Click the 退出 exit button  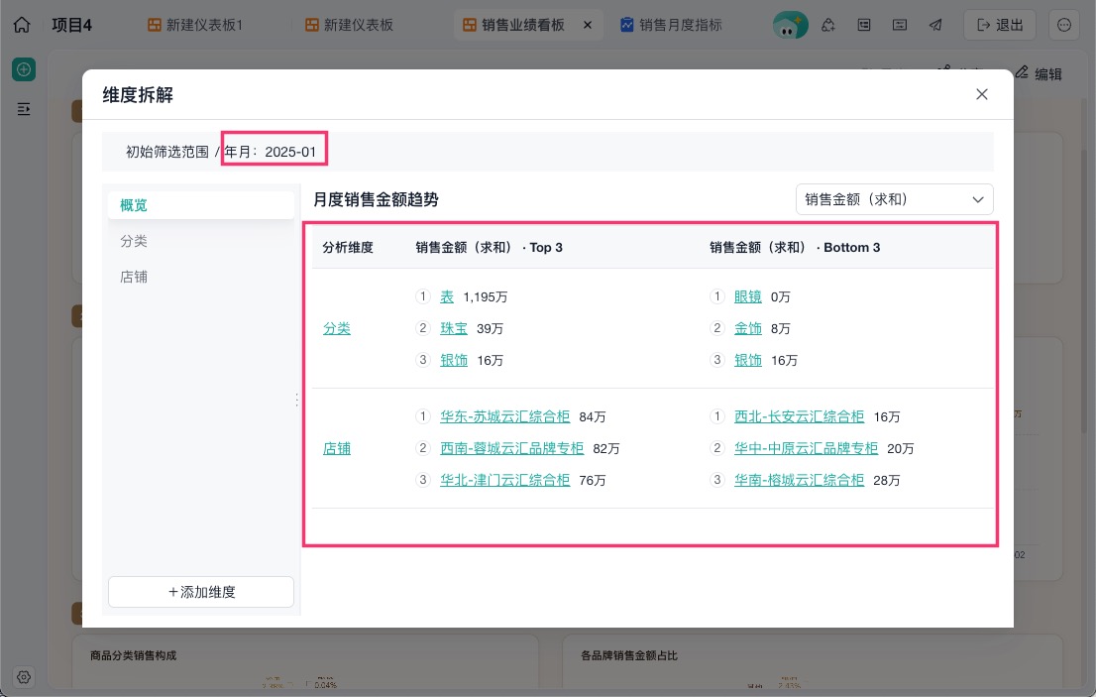1000,25
